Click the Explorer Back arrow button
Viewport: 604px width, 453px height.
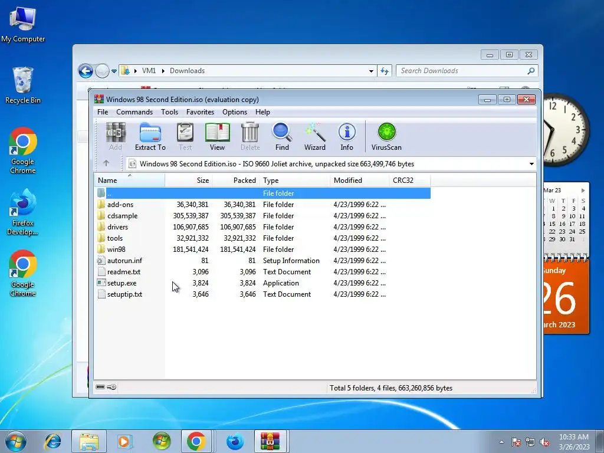tap(86, 71)
